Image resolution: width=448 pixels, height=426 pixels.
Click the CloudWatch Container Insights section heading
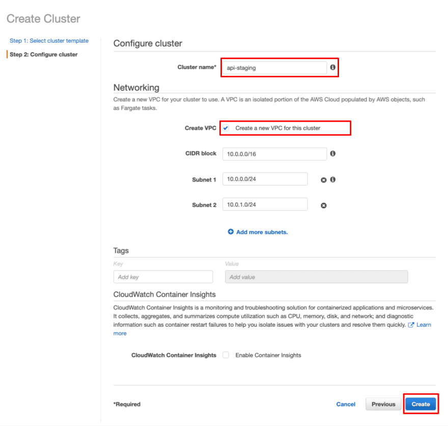[164, 294]
